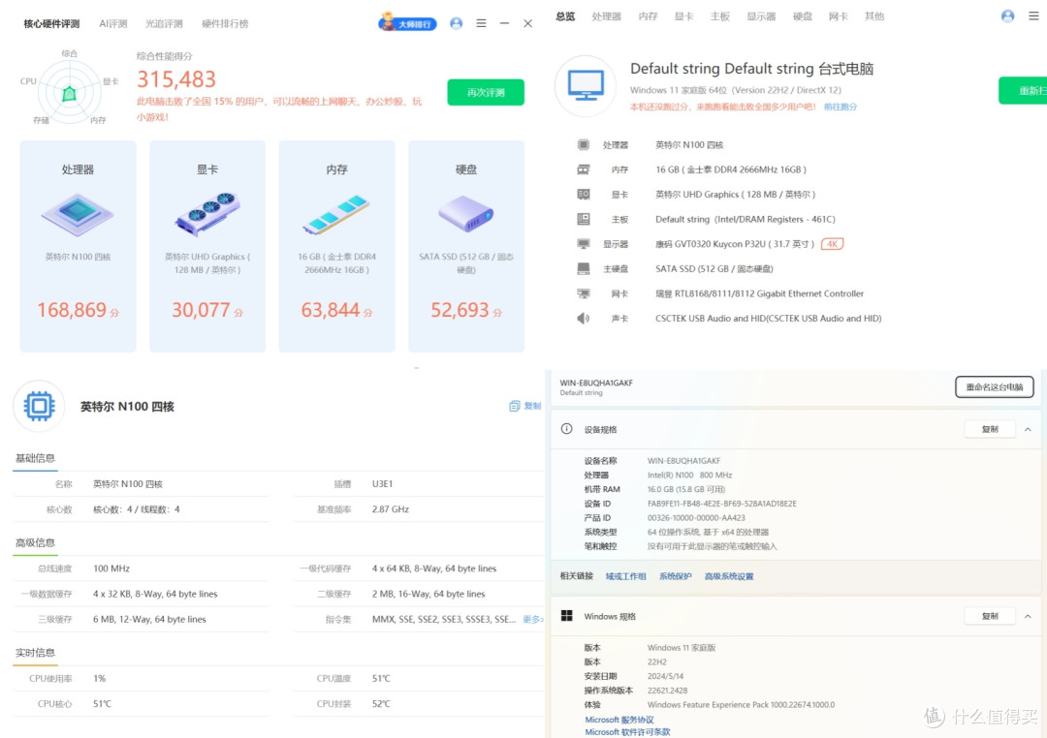
Task: Switch to 光追评测 tab
Action: tap(164, 23)
